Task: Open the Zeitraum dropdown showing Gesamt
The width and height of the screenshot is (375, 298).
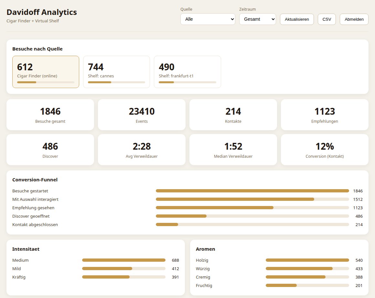Action: point(258,19)
